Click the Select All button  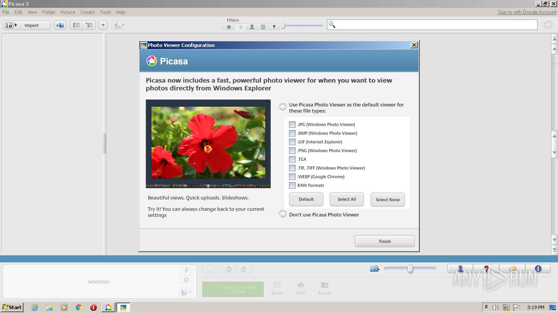tap(347, 199)
